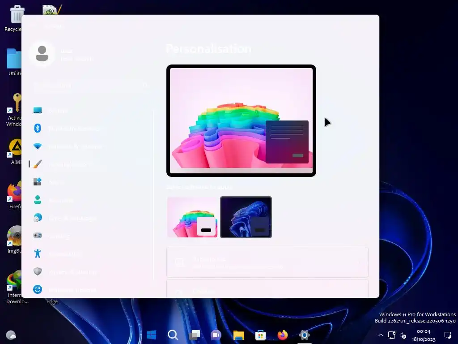Open the network status tray icon
This screenshot has height=344, width=458.
392,335
